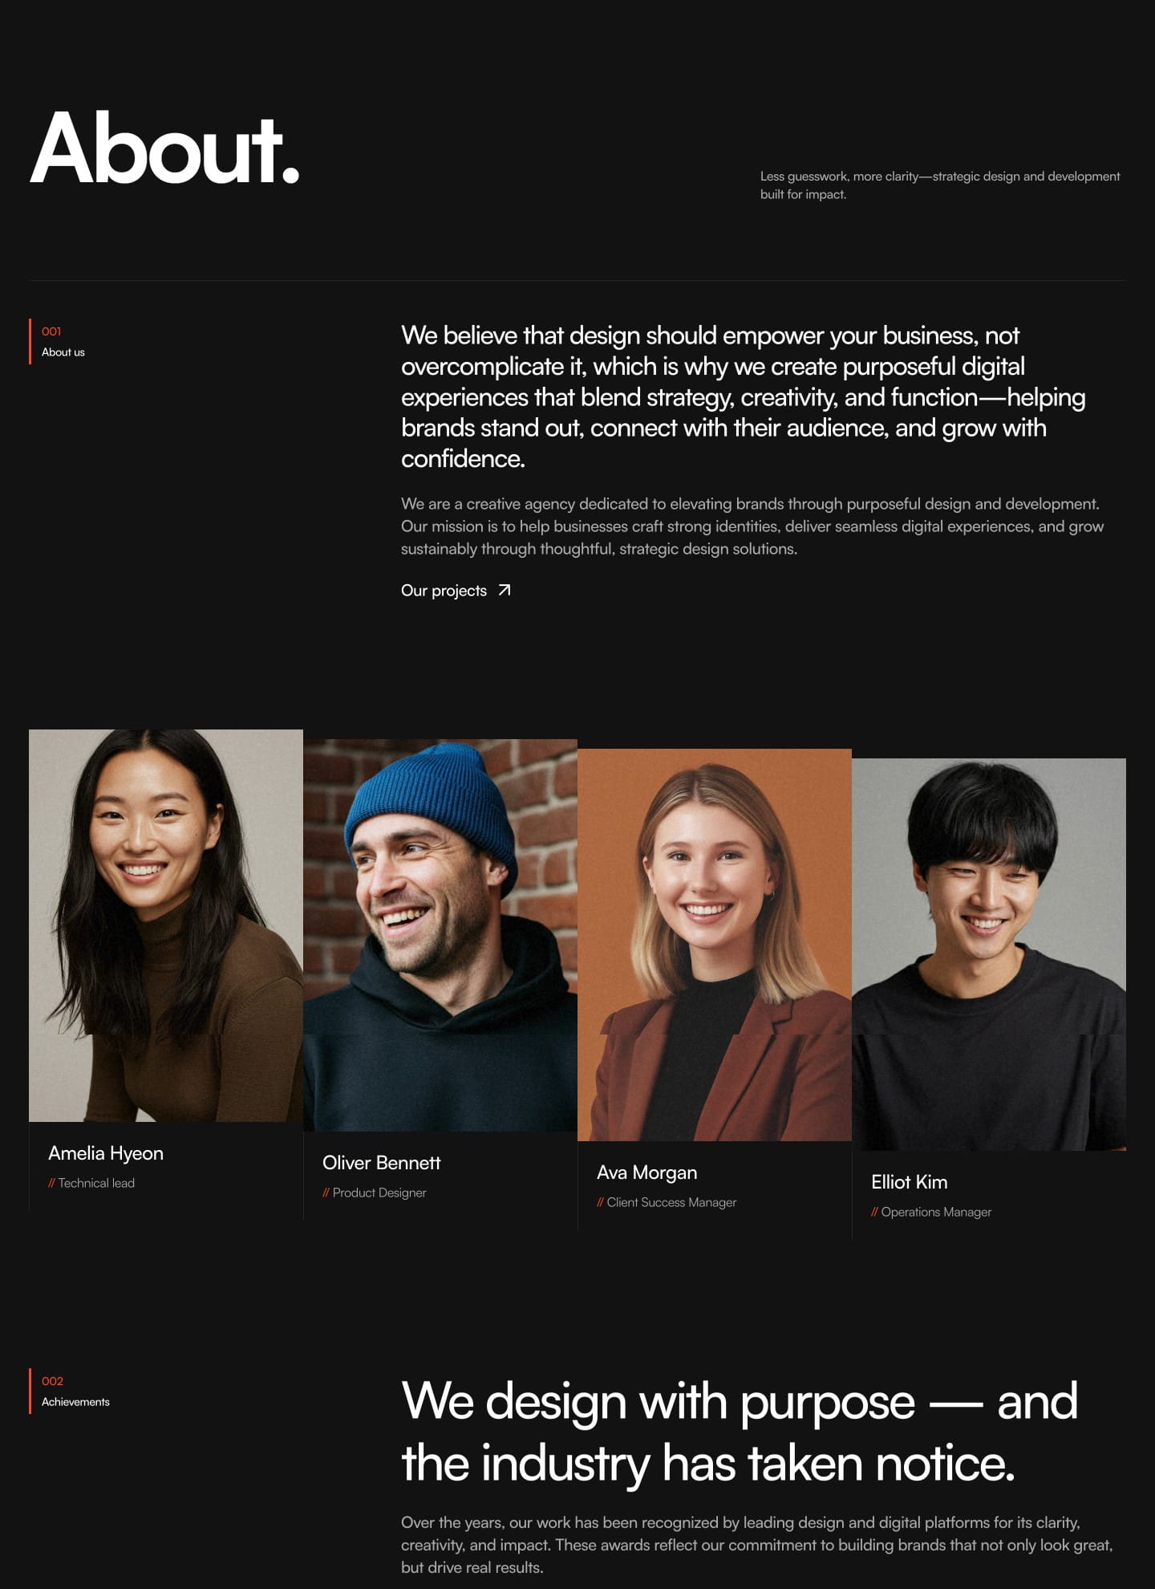Screen dimensions: 1155x1589
Task: Click the Product Designer role text
Action: pyautogui.click(x=375, y=1193)
